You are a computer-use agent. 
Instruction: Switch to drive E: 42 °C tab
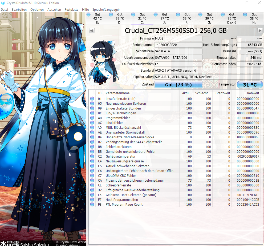click(x=98, y=18)
